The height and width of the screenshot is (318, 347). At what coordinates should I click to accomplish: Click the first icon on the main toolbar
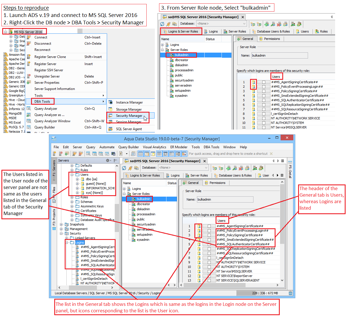coord(54,154)
